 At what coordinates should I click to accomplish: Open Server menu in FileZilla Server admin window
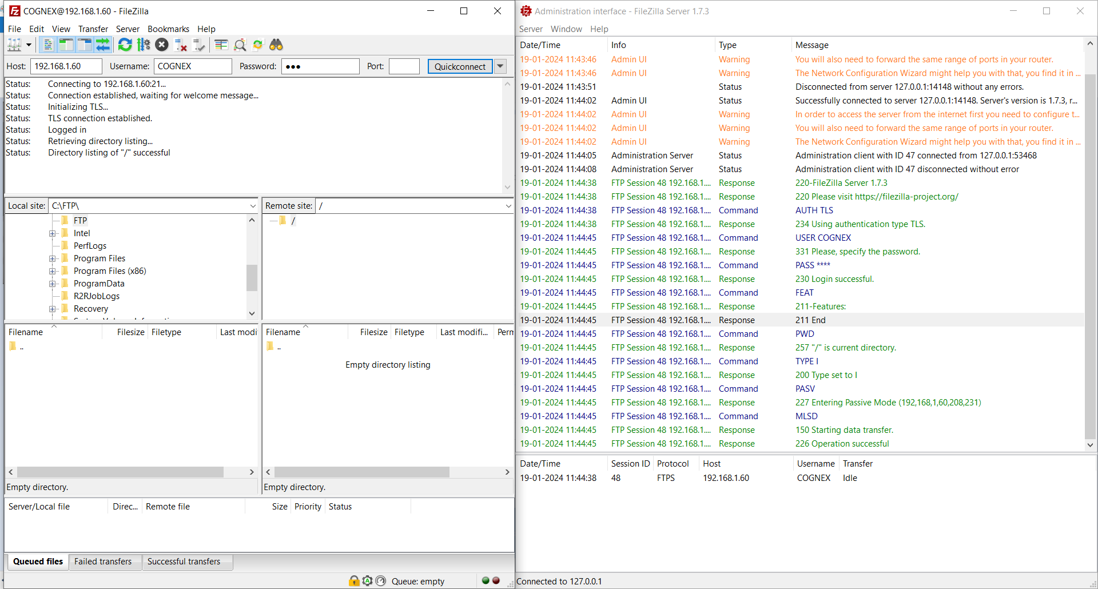click(531, 29)
